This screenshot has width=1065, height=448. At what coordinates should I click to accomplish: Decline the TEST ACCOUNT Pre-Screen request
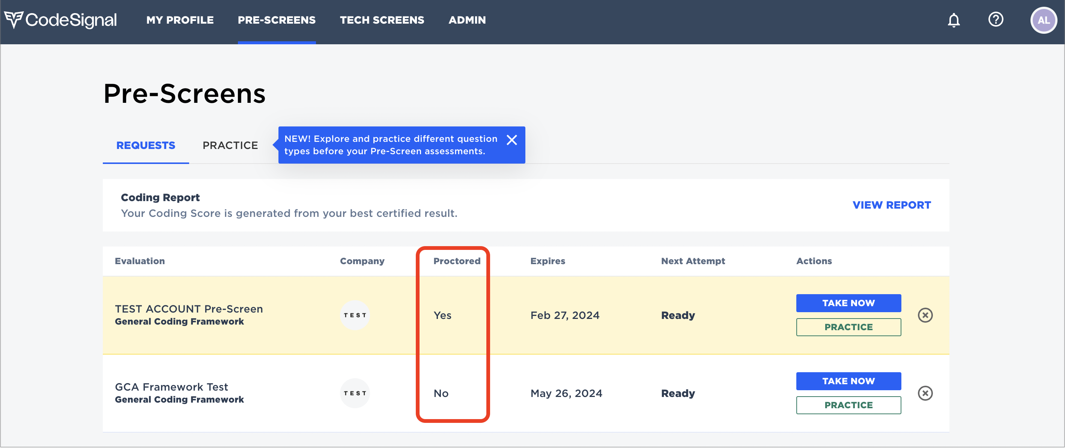925,315
